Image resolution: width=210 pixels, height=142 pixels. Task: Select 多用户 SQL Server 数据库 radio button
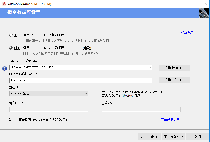tap(11, 48)
